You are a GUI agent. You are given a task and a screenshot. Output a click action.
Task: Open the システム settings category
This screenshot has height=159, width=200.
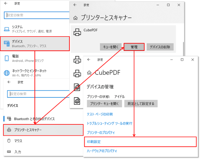[x=35, y=29]
